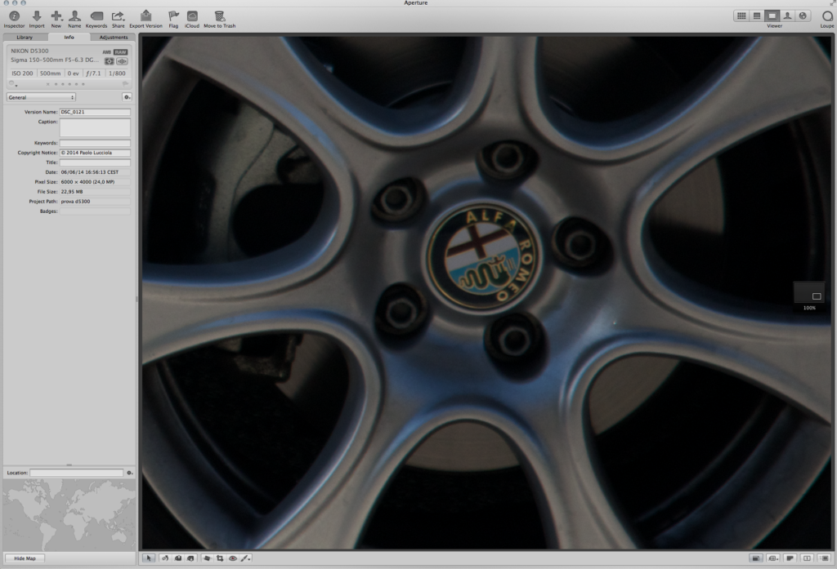Click the Project Path "prova d5300"
The width and height of the screenshot is (837, 569).
click(75, 202)
